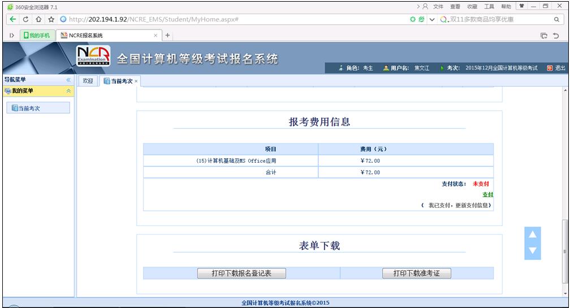Collapse the 导航菜单 navigation panel

[x=68, y=80]
